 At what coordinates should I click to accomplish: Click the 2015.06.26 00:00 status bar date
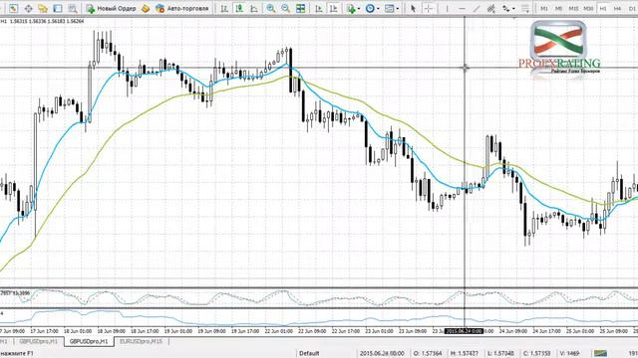click(382, 353)
